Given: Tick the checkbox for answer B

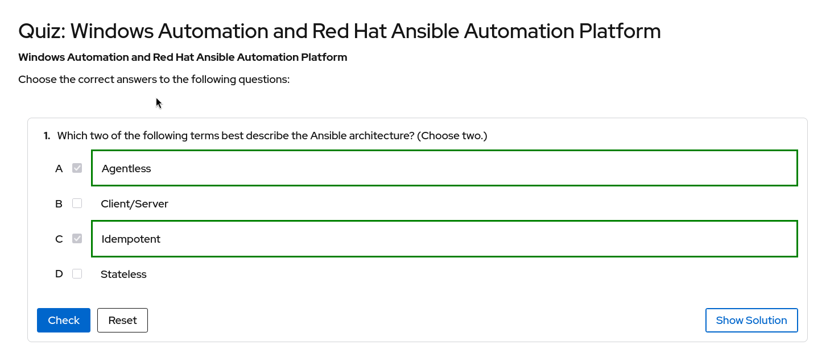Looking at the screenshot, I should click(x=77, y=203).
